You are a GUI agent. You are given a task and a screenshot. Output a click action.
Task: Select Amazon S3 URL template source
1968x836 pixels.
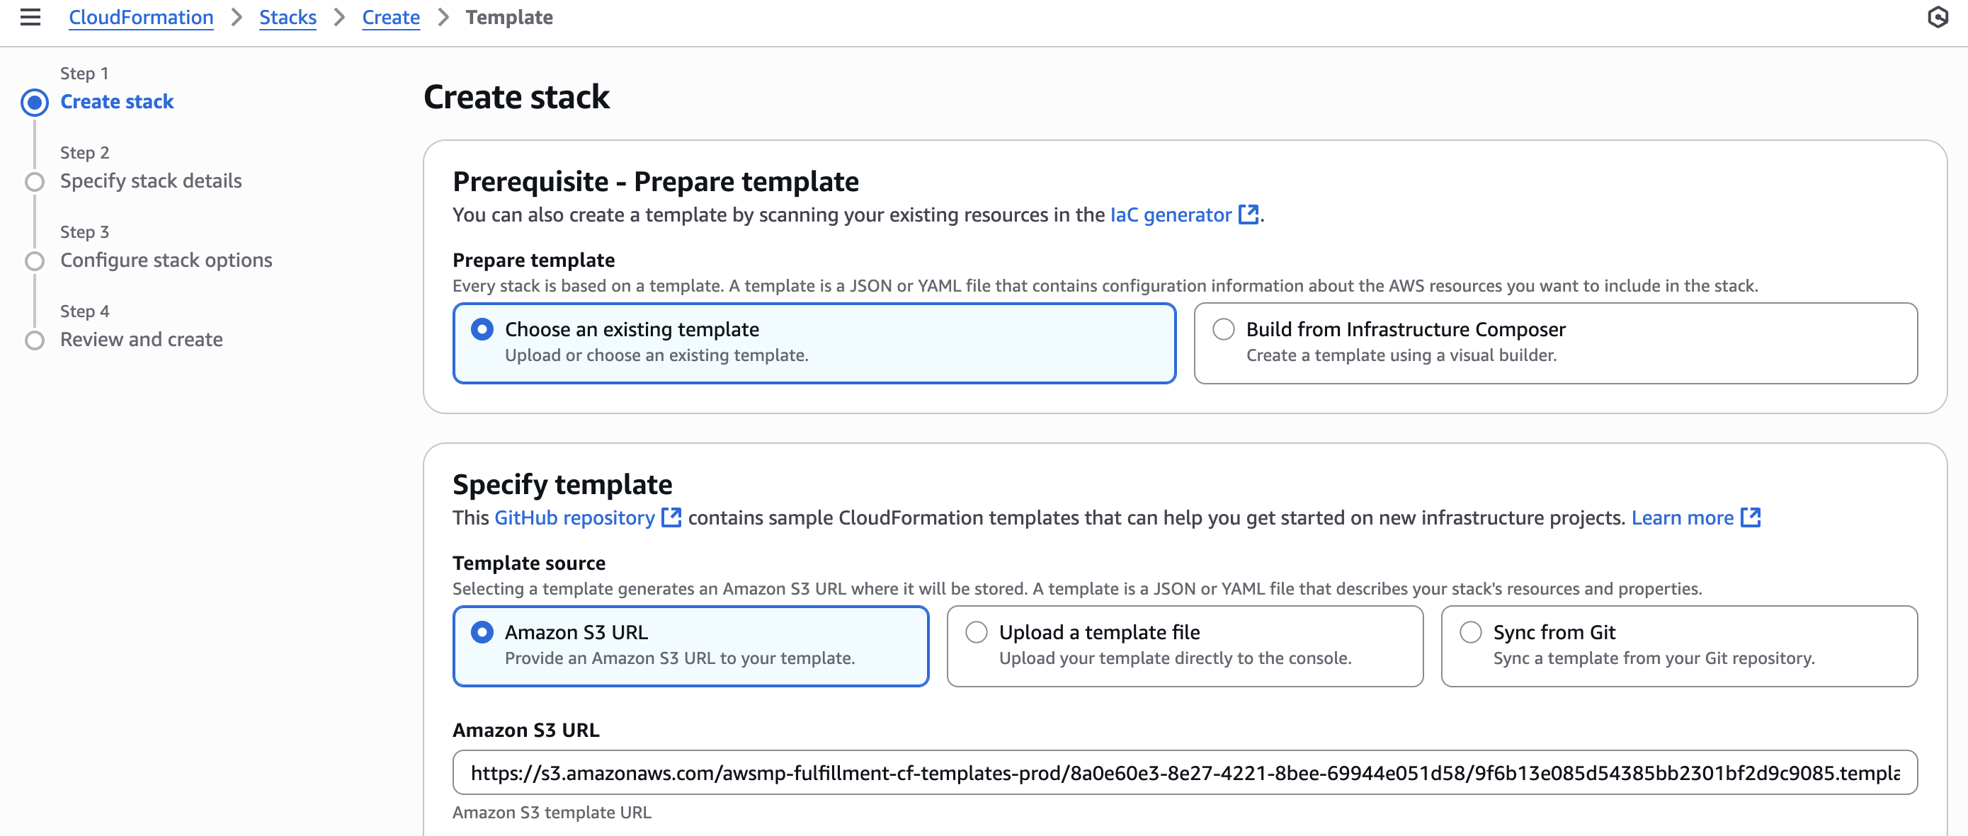[482, 632]
